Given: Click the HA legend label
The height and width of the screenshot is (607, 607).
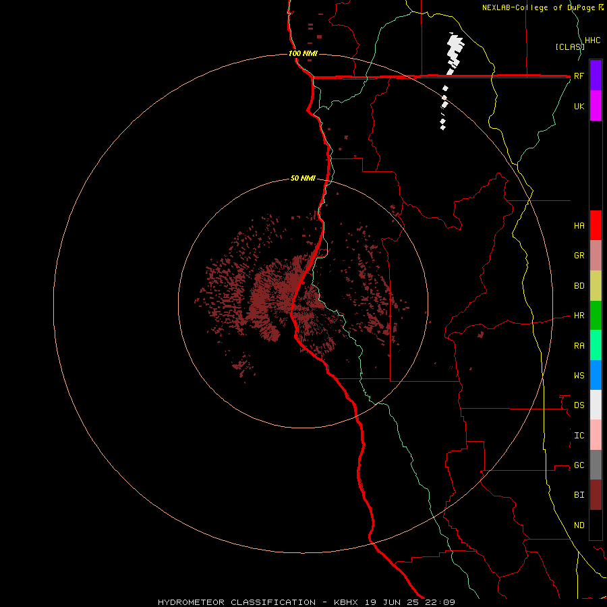Looking at the screenshot, I should point(579,225).
